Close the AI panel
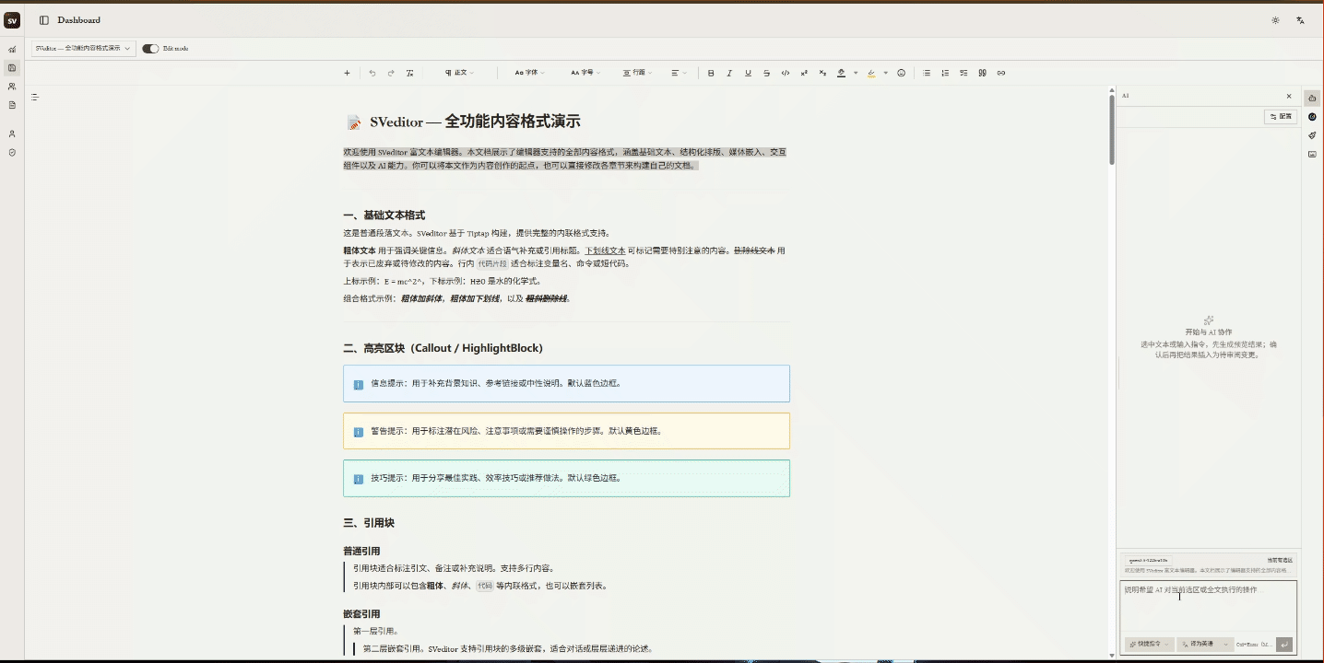 [x=1289, y=96]
